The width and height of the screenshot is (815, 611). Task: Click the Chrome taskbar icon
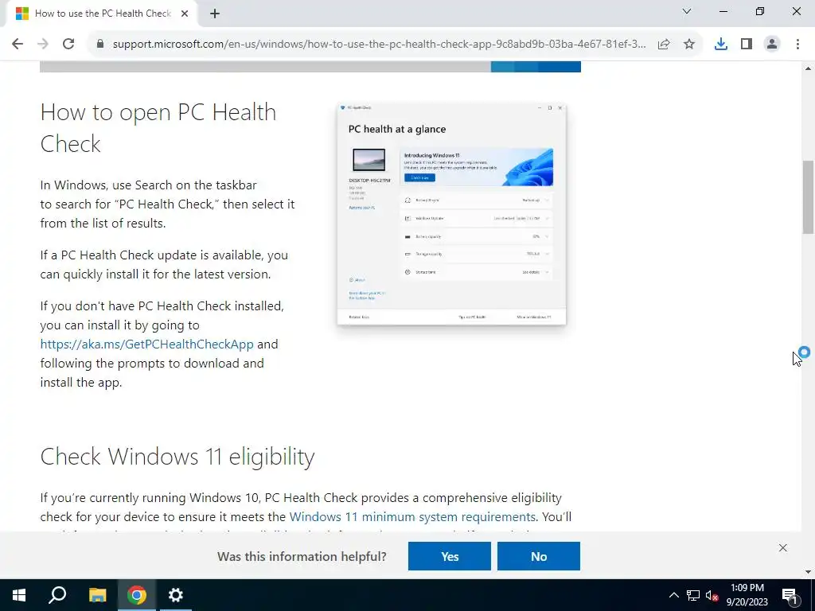pyautogui.click(x=137, y=595)
